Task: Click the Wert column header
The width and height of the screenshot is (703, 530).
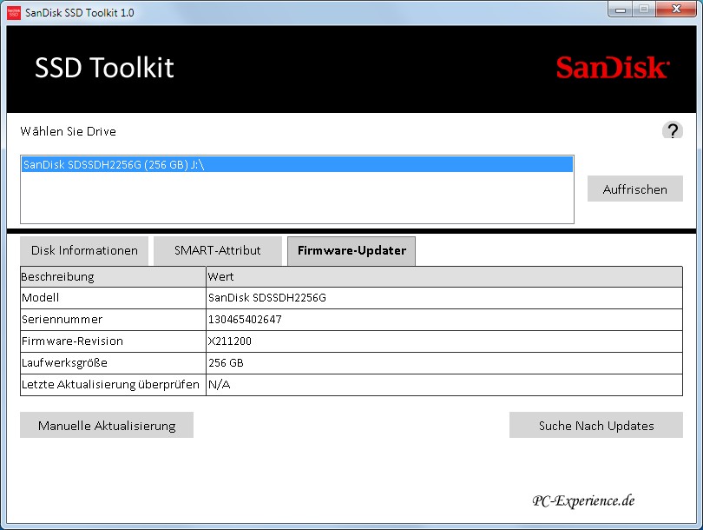Action: click(x=444, y=277)
